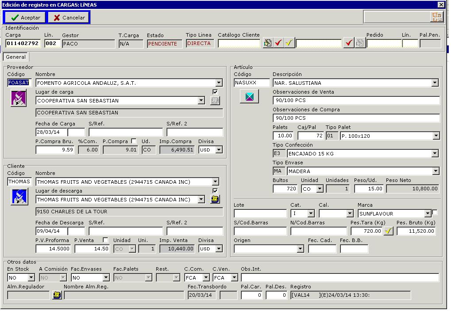Viewport: 451px width, 314px height.
Task: Click the blue Cliente lookup icon
Action: 19,196
